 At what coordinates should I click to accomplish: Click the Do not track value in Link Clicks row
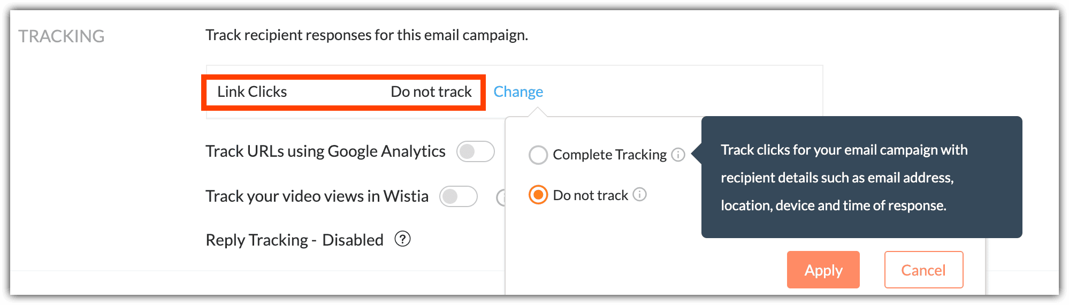pyautogui.click(x=431, y=92)
